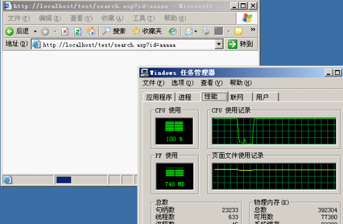This screenshot has height=224, width=343.
Task: Switch to the 联网 tab
Action: click(237, 97)
